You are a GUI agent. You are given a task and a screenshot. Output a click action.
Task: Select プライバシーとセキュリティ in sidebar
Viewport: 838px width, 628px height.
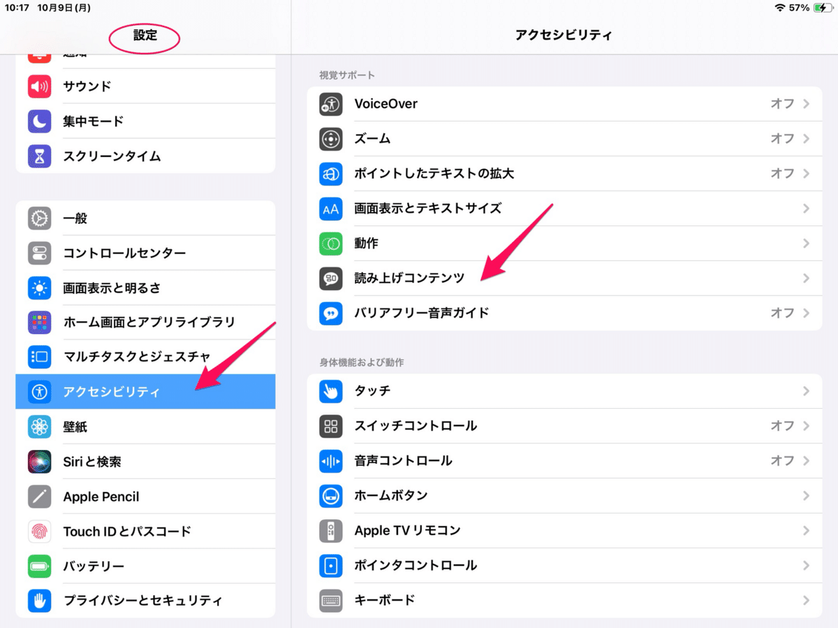[x=145, y=600]
